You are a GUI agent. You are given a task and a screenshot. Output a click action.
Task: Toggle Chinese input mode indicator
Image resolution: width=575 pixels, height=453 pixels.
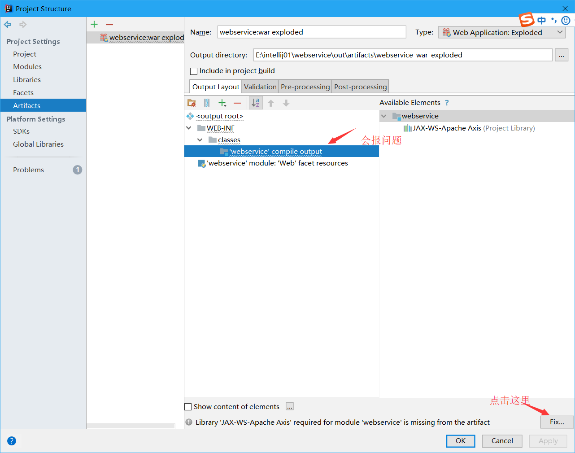tap(542, 20)
